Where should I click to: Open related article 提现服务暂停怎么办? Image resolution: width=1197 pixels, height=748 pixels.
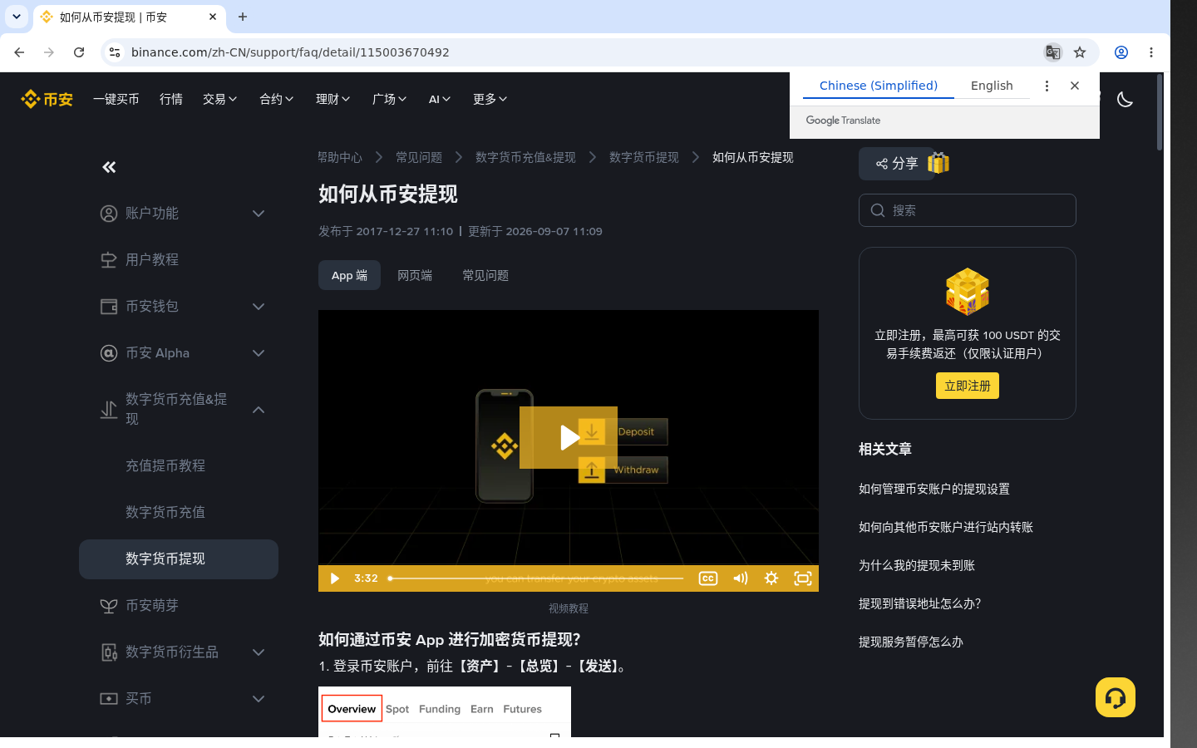tap(911, 642)
